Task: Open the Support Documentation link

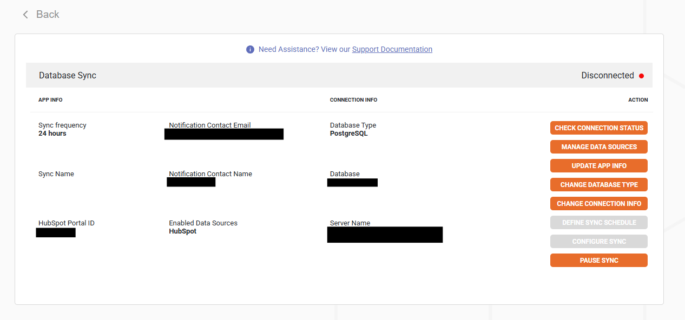Action: point(392,49)
